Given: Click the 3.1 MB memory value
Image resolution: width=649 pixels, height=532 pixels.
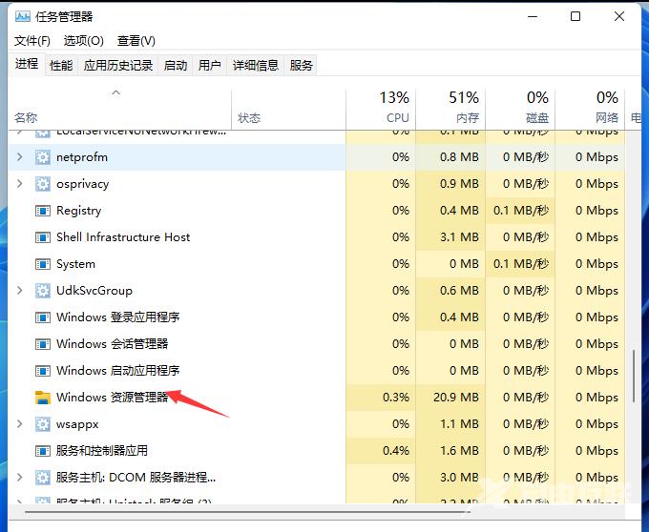Looking at the screenshot, I should click(459, 237).
